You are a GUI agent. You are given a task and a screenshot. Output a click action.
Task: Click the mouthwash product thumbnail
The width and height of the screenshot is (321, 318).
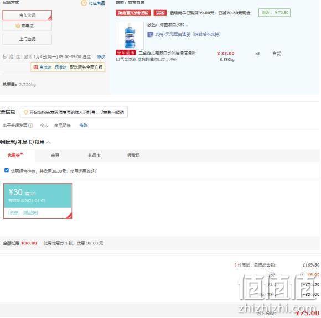(x=130, y=35)
